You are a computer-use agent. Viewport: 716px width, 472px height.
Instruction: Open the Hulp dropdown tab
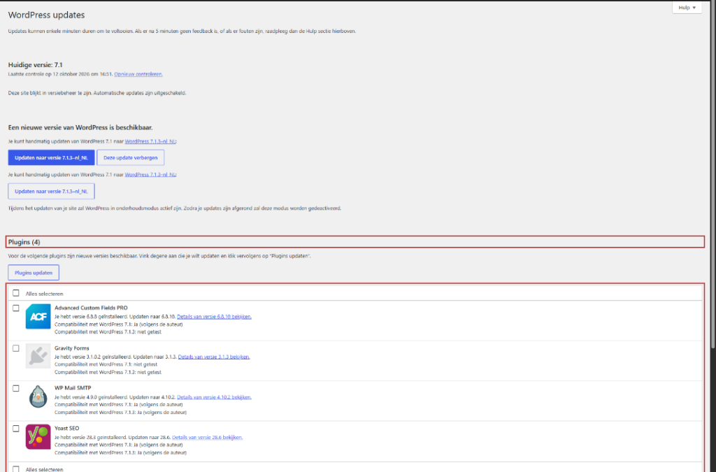pyautogui.click(x=687, y=8)
